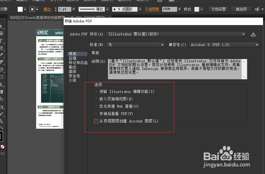Click the description box scroll-down arrow
The height and width of the screenshot is (174, 265).
click(244, 77)
